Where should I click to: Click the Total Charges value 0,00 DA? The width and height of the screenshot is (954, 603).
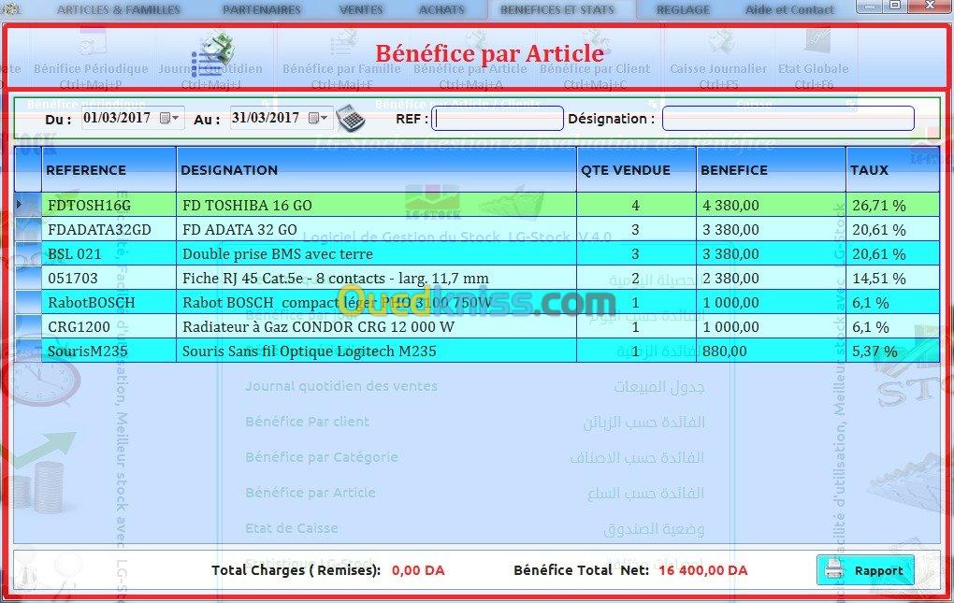pos(418,570)
